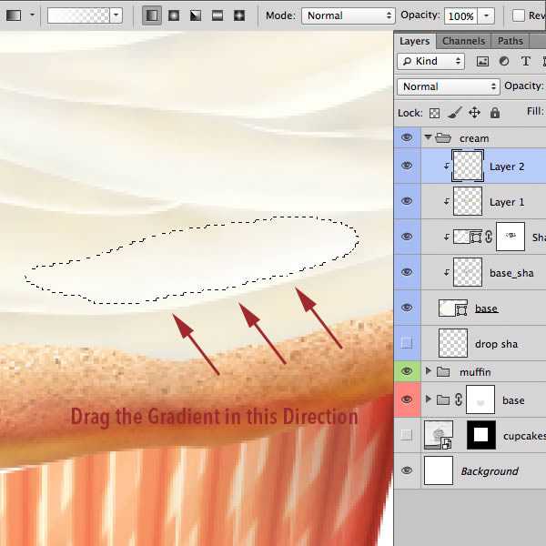Viewport: 546px width, 546px height.
Task: Switch to the Paths tab
Action: [511, 41]
